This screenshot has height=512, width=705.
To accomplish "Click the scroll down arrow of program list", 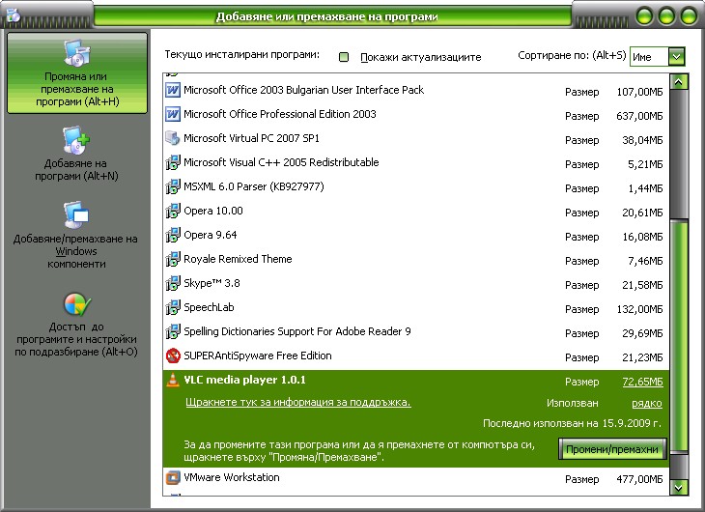I will 679,487.
